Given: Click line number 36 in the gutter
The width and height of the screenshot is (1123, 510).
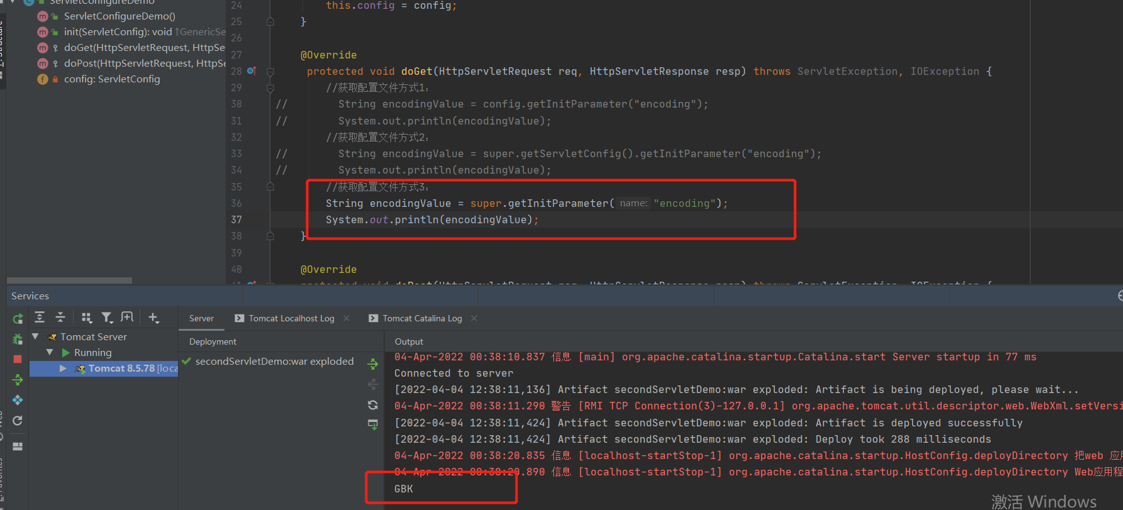Looking at the screenshot, I should click(236, 203).
